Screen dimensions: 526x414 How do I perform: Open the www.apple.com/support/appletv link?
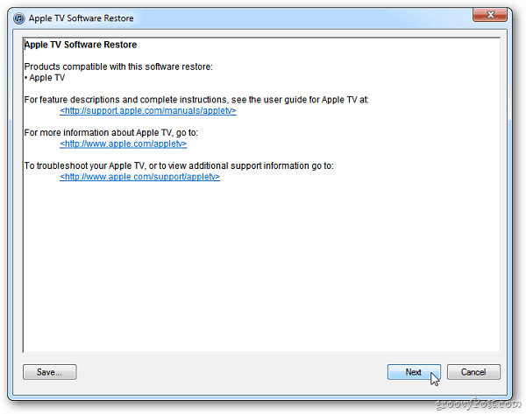(140, 177)
